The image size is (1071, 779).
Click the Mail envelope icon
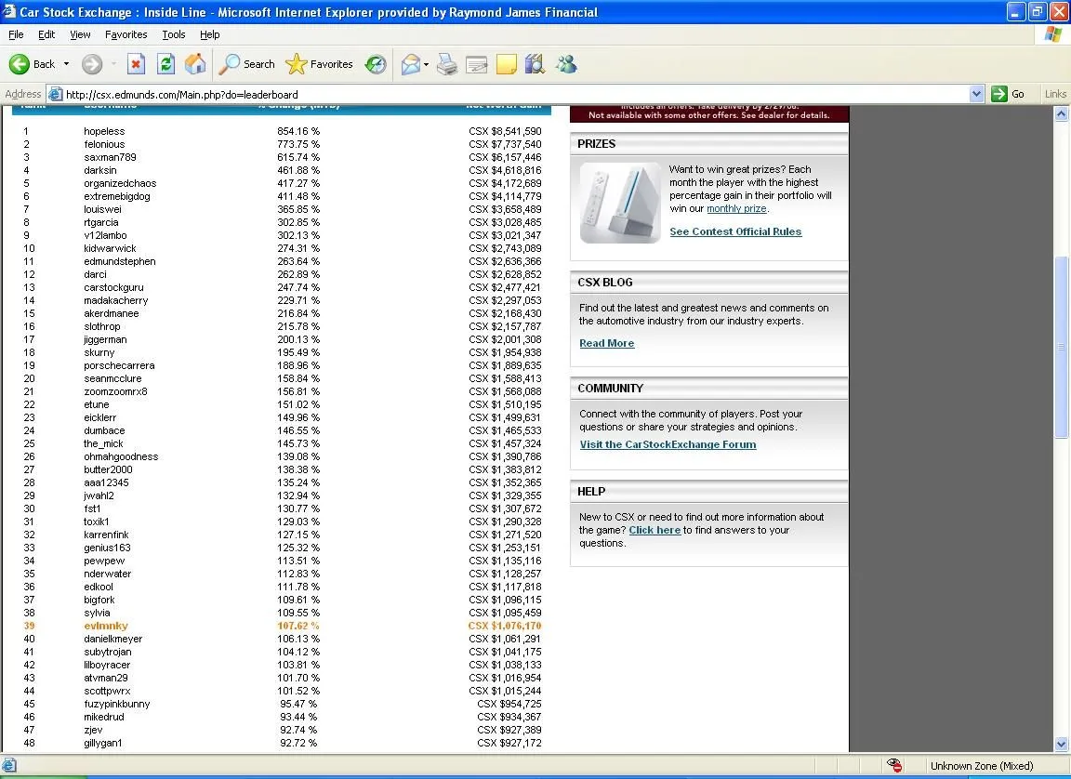coord(412,64)
